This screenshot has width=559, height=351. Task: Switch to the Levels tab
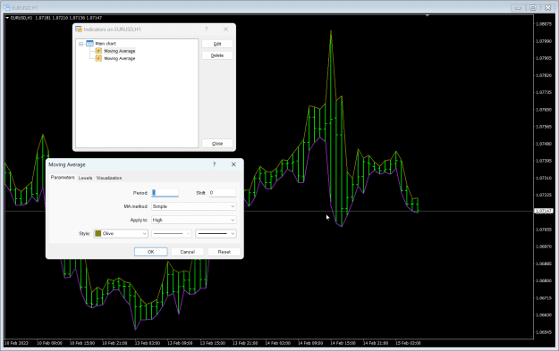pyautogui.click(x=85, y=178)
